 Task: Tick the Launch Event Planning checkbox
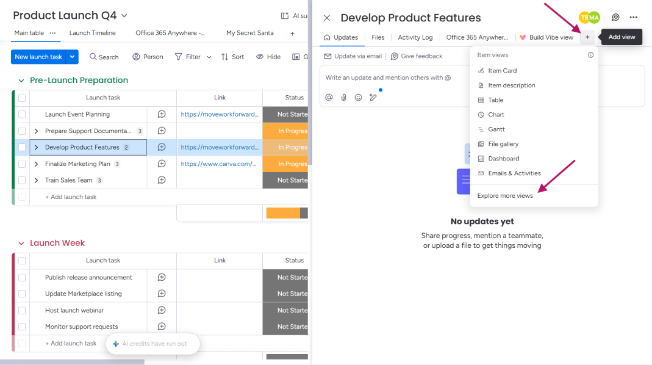point(22,114)
